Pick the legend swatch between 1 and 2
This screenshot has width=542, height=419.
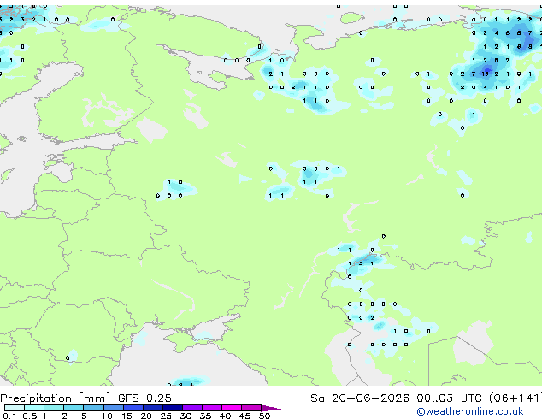(x=54, y=408)
